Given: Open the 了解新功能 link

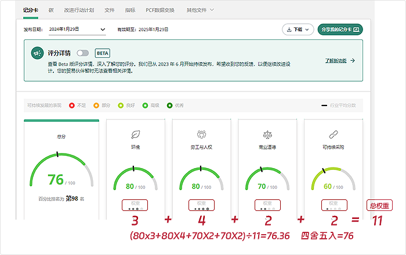Looking at the screenshot, I should pos(336,60).
